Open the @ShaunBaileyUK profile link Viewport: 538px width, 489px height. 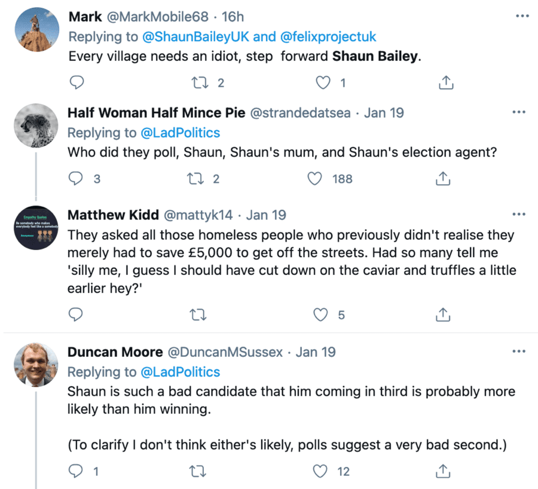tap(195, 36)
